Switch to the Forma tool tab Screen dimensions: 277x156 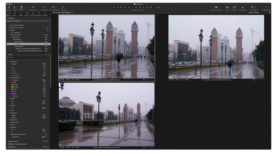21,14
